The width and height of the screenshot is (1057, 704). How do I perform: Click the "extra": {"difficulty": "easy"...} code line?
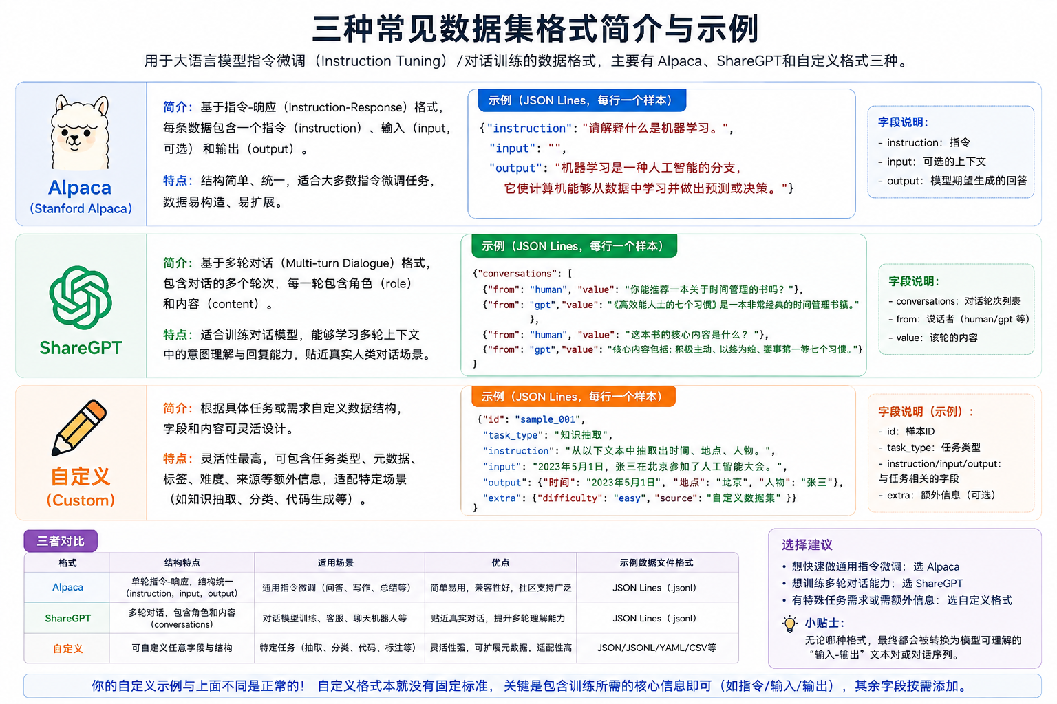click(x=639, y=498)
